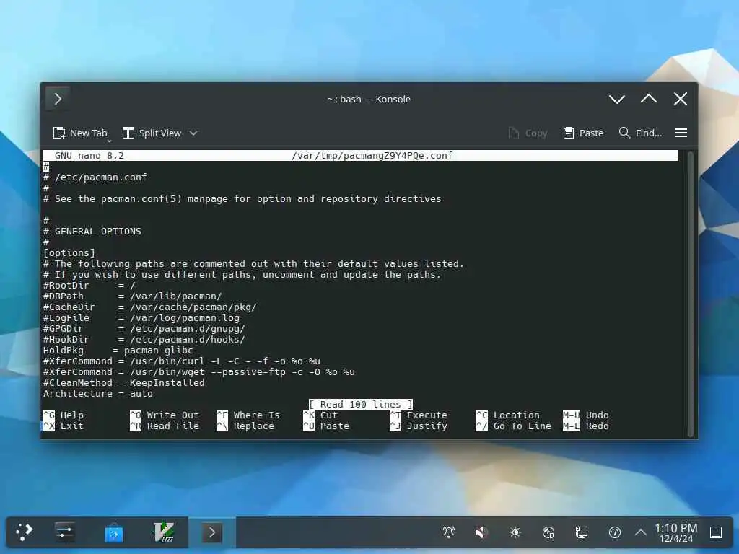Image resolution: width=739 pixels, height=554 pixels.
Task: Click the updates tray icon
Action: pos(615,532)
